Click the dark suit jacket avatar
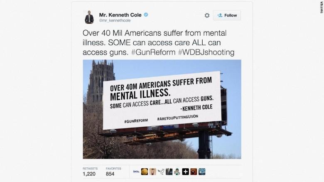This screenshot has height=182, width=324. pos(169,172)
